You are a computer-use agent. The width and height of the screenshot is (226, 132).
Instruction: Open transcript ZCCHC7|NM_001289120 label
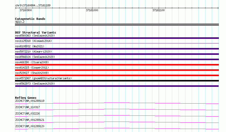pyautogui.click(x=30, y=126)
